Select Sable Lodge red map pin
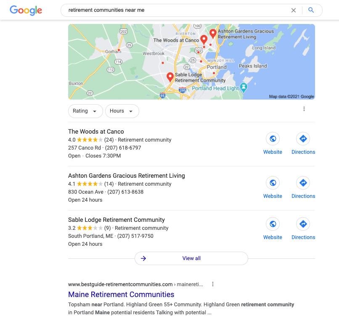339x321 pixels. [170, 77]
